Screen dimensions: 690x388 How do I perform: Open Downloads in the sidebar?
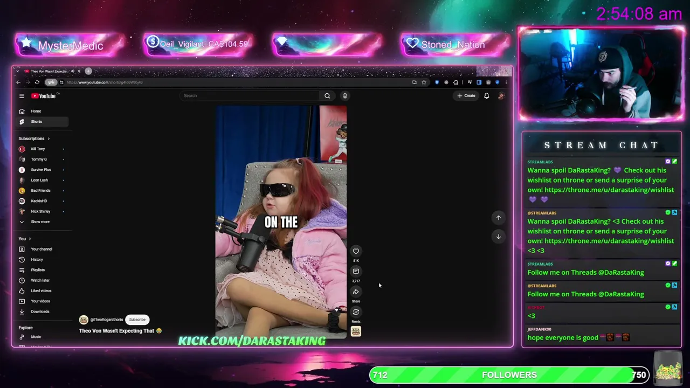pos(43,311)
